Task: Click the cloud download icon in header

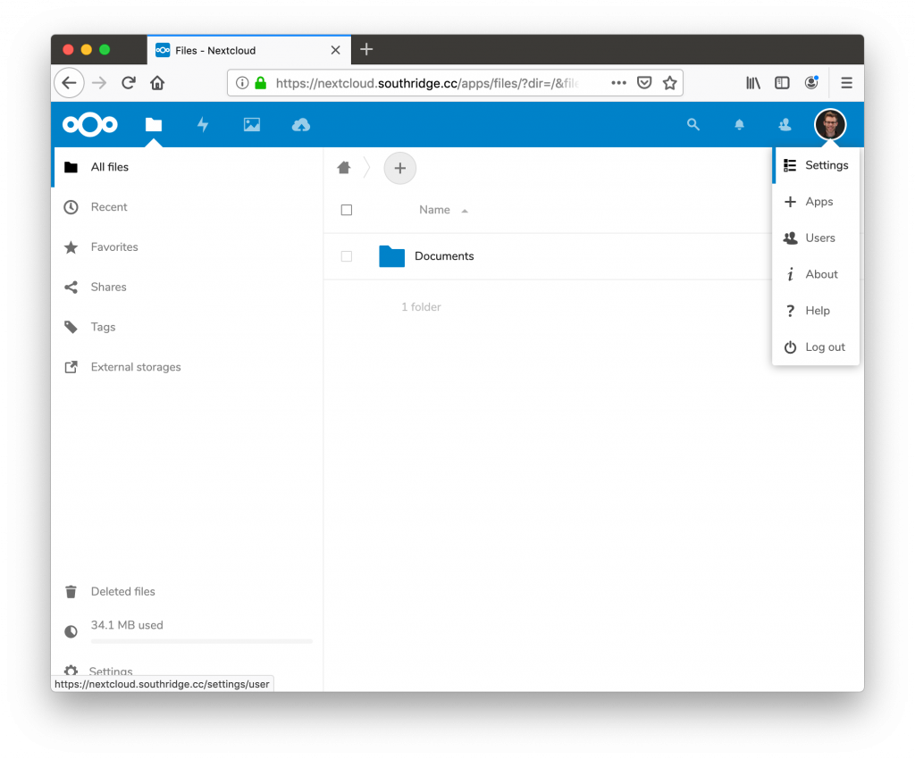Action: tap(301, 125)
